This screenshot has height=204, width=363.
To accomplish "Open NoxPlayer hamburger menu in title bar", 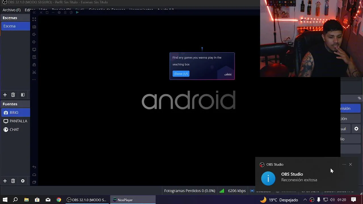I will 65,12.
